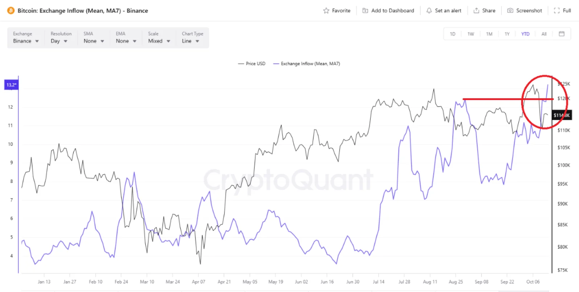Click the 13.2 inflow value marker
The width and height of the screenshot is (579, 292).
pyautogui.click(x=11, y=85)
